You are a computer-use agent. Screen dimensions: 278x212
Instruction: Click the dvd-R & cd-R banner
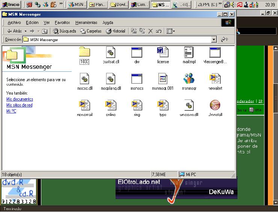19,192
